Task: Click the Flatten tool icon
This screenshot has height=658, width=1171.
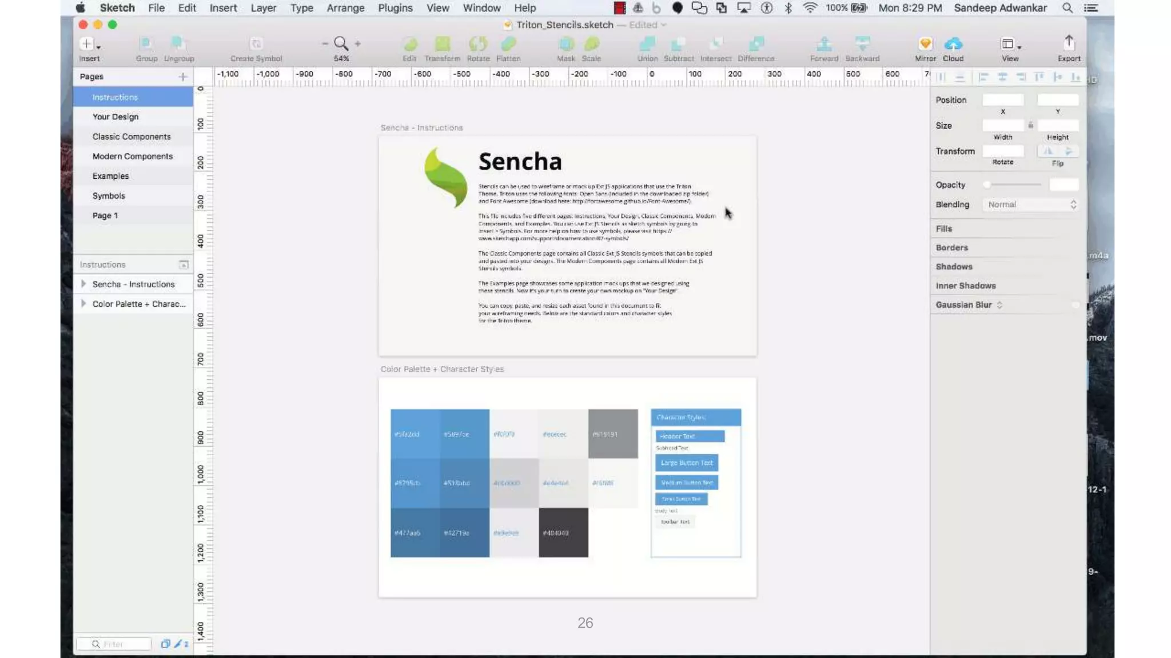Action: 508,44
